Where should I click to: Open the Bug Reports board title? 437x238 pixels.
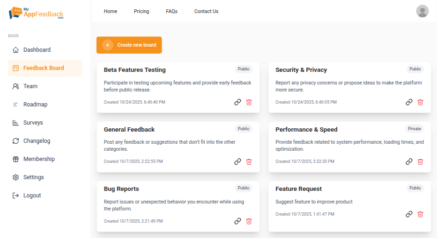coord(121,189)
